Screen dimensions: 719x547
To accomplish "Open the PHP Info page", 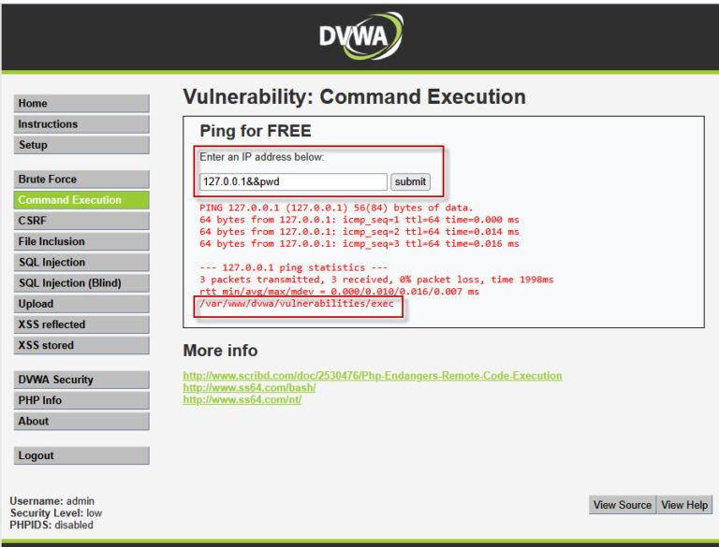I will pyautogui.click(x=81, y=400).
